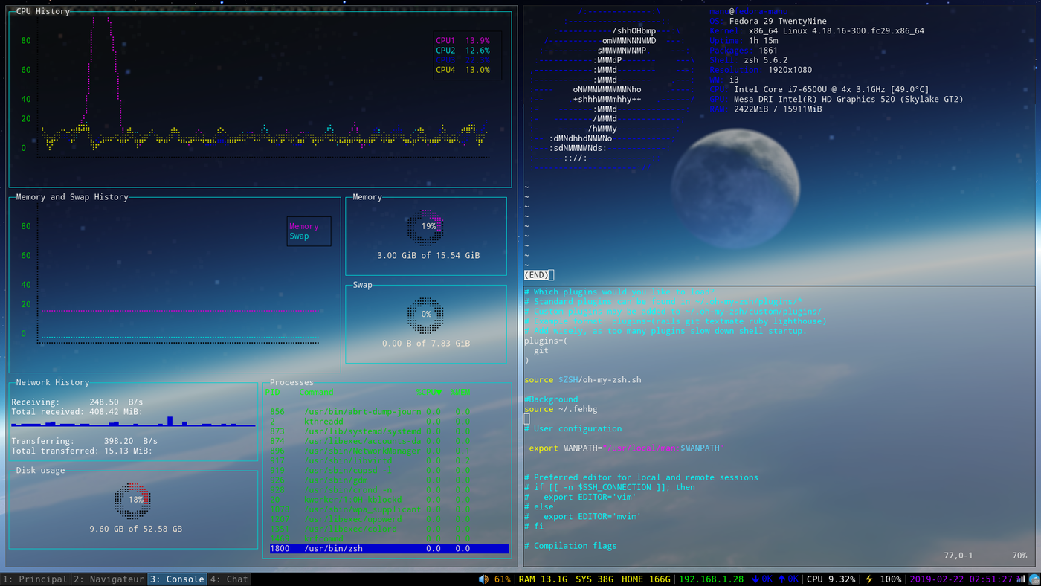Toggle the Swap line in the Memory legend

[x=300, y=236]
